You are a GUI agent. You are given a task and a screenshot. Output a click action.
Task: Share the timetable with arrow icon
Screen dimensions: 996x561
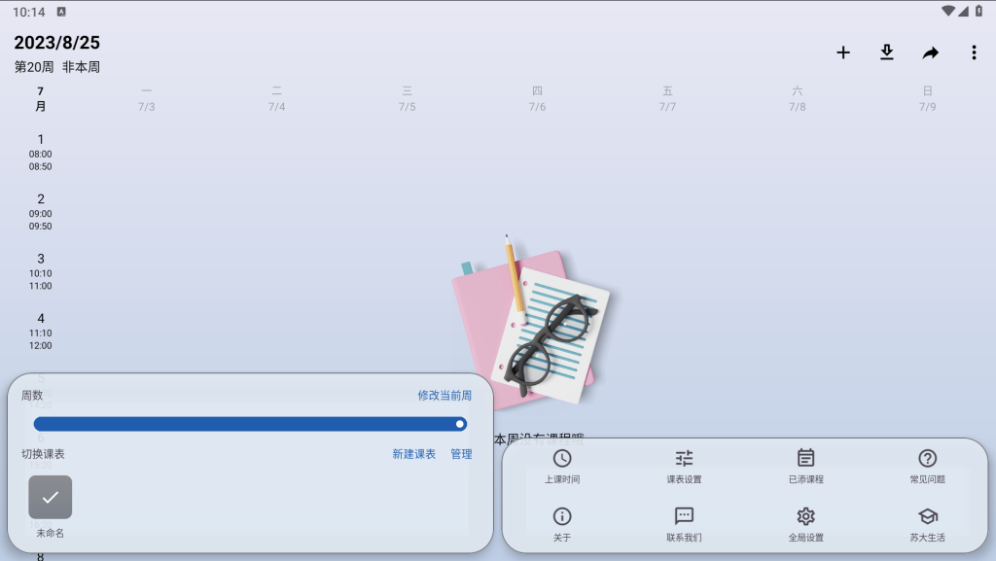pyautogui.click(x=931, y=53)
